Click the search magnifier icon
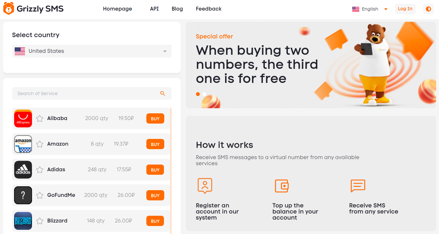The height and width of the screenshot is (234, 439). pos(163,93)
